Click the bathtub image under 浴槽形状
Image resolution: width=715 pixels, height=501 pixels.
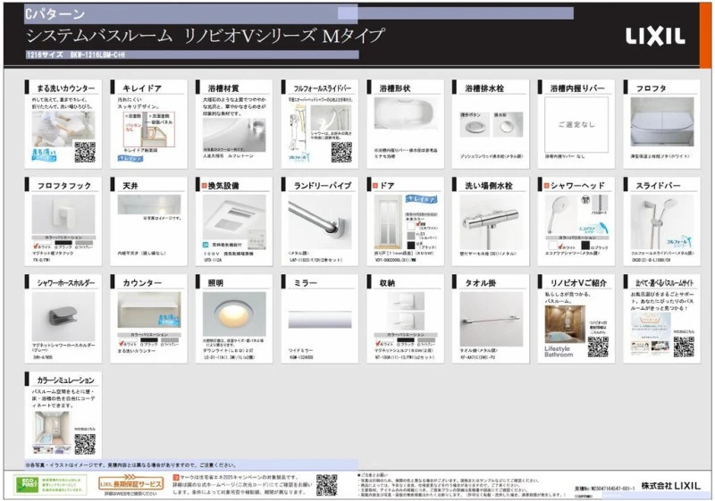[x=405, y=117]
